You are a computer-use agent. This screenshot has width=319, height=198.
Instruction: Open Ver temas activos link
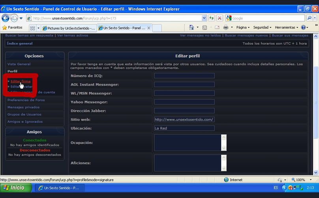point(73,35)
